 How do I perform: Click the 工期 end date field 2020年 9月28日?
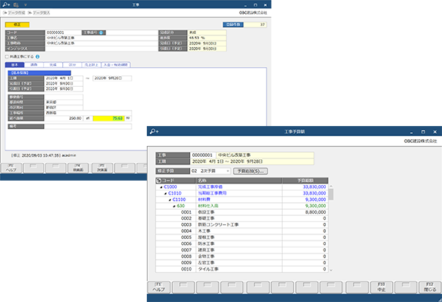[x=112, y=78]
